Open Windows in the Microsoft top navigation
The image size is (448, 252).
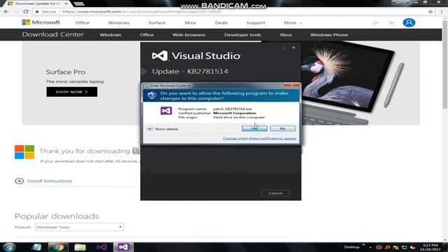point(118,22)
